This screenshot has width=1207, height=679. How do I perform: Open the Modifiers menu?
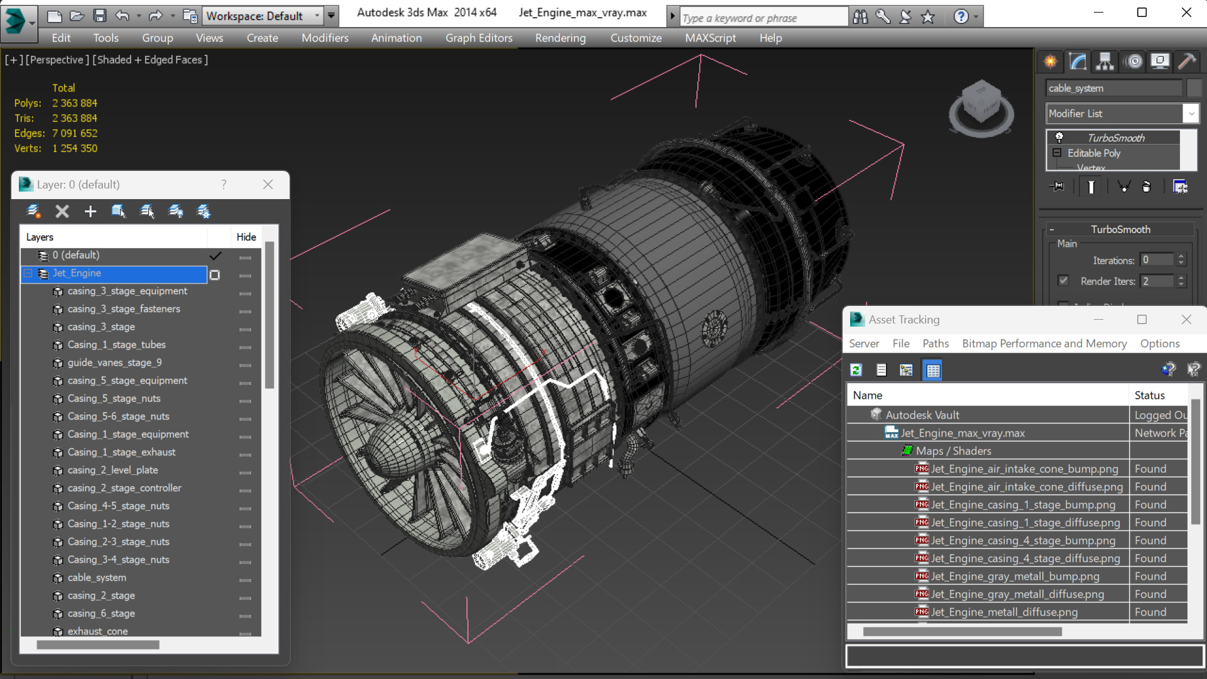pos(325,38)
